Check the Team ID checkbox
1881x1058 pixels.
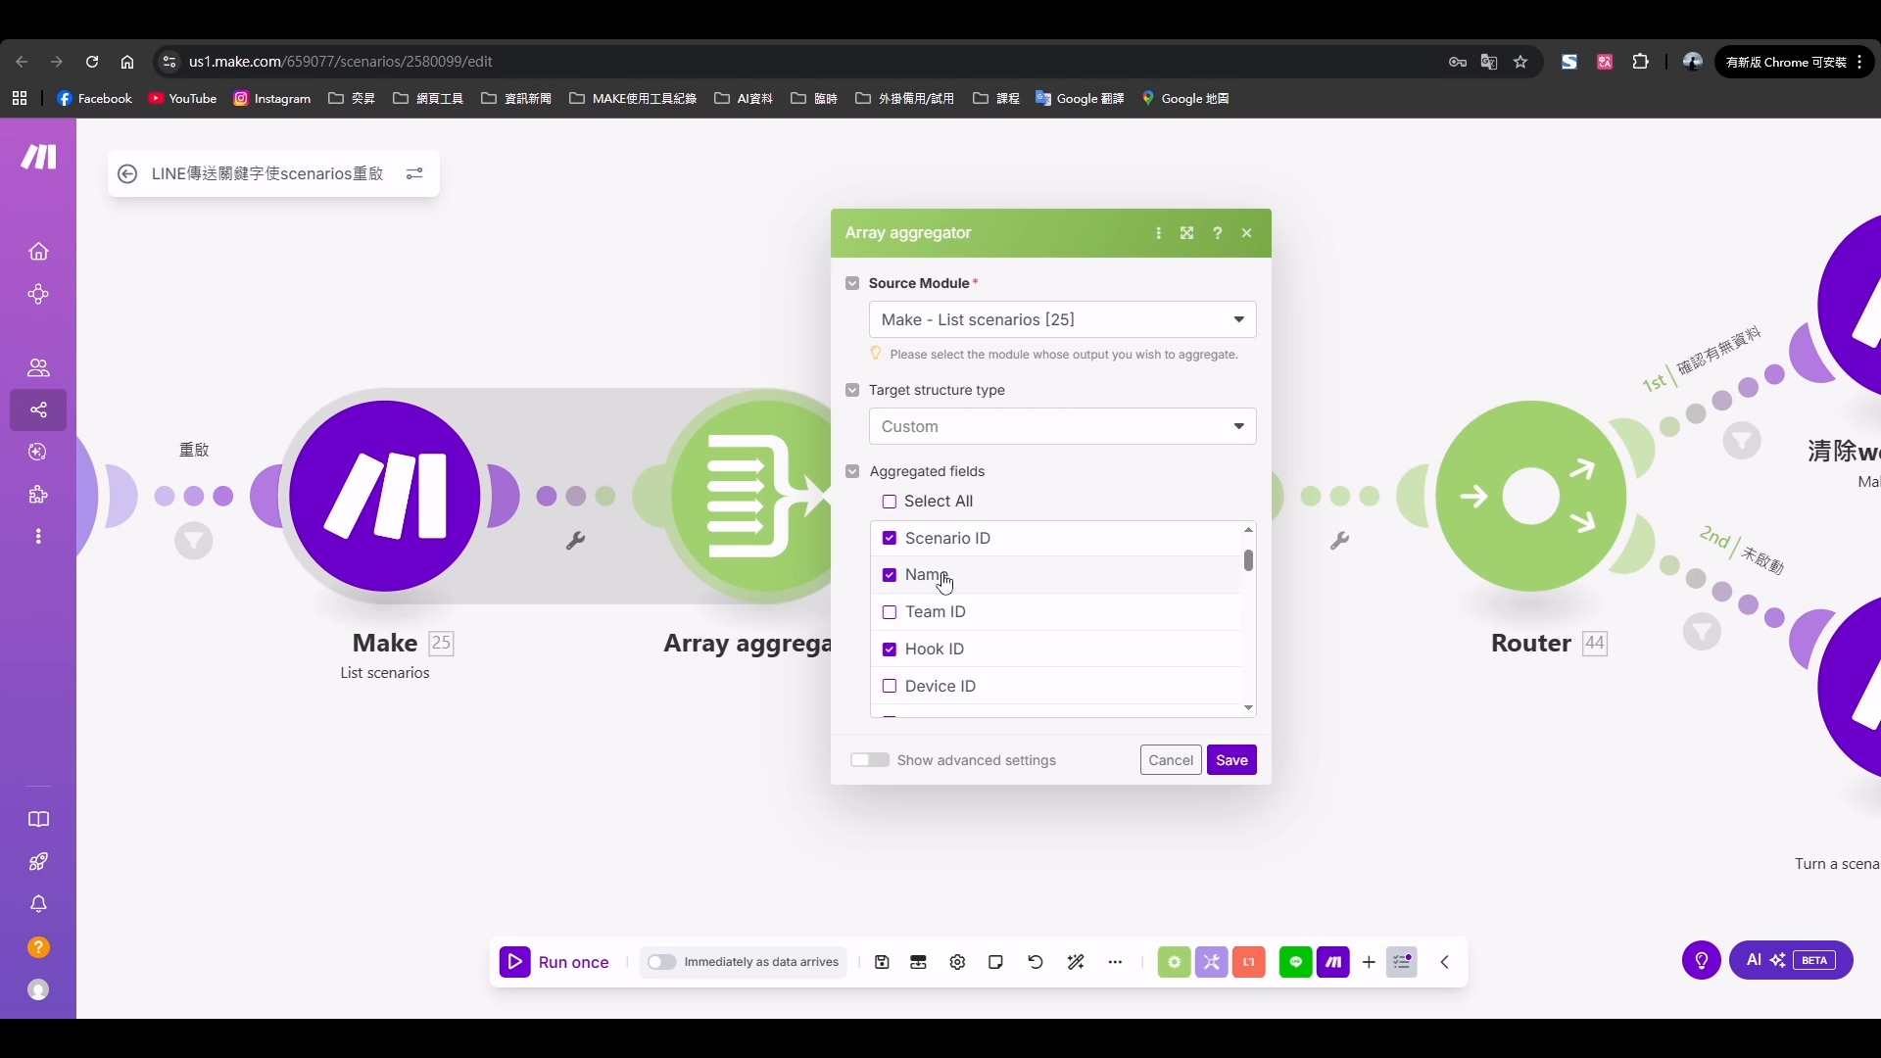coord(890,612)
